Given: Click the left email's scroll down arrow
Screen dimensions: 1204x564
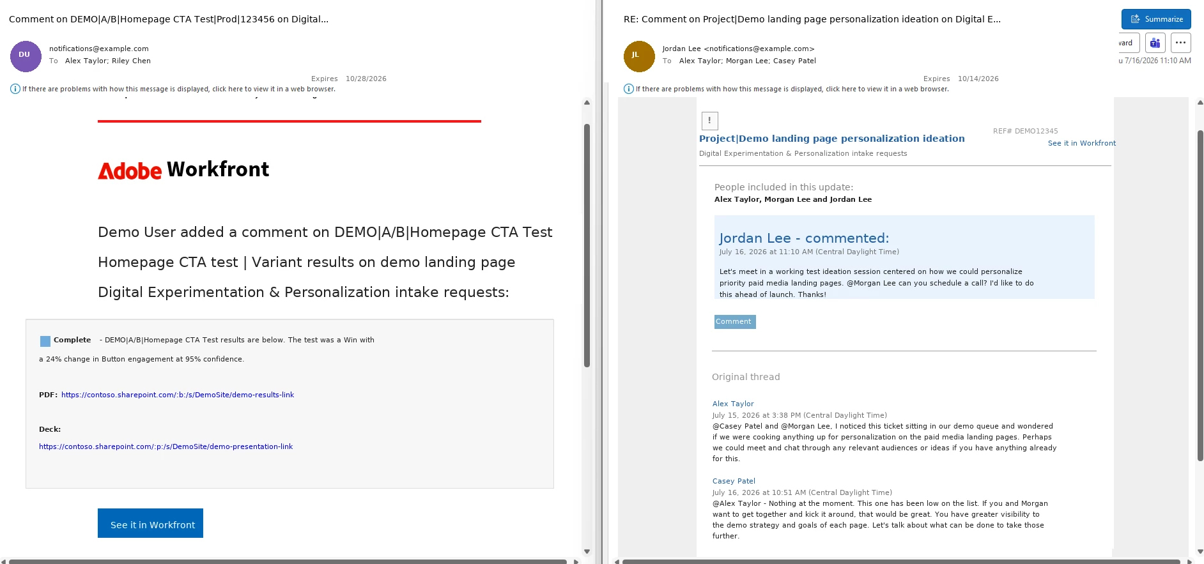Looking at the screenshot, I should [587, 551].
